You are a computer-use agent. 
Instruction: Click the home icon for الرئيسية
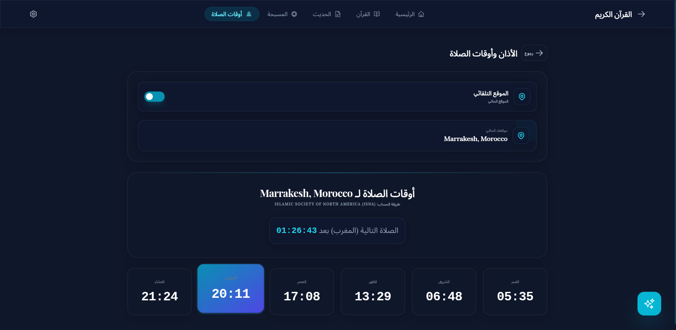pos(421,14)
